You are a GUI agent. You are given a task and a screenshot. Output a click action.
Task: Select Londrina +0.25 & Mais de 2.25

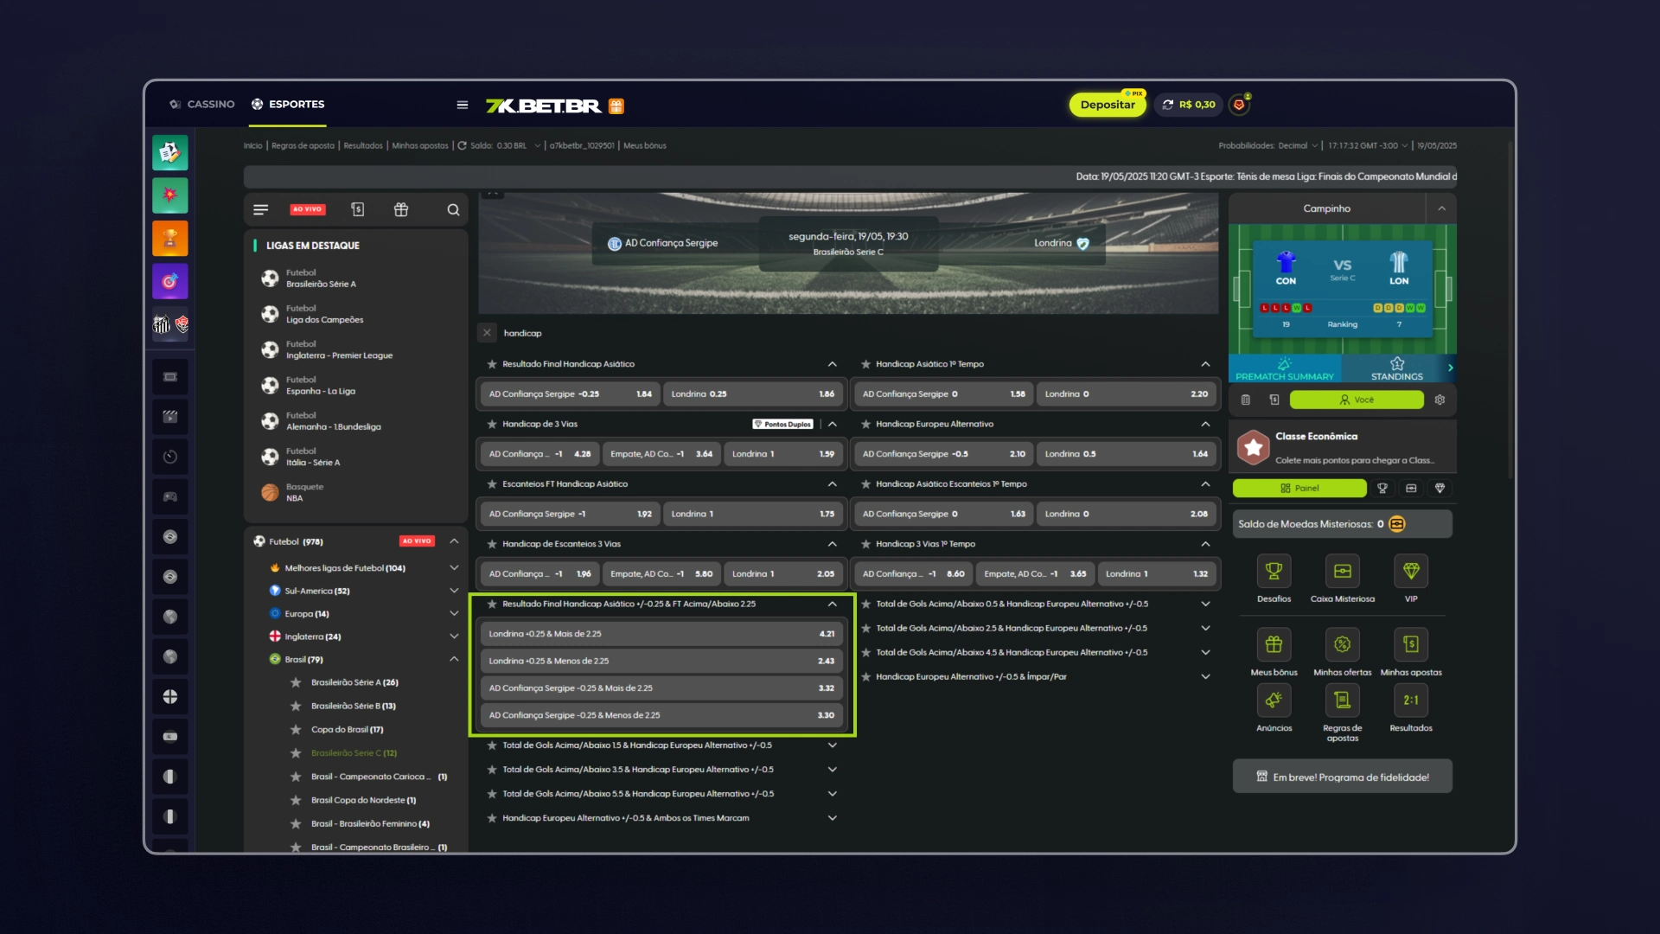[661, 634]
